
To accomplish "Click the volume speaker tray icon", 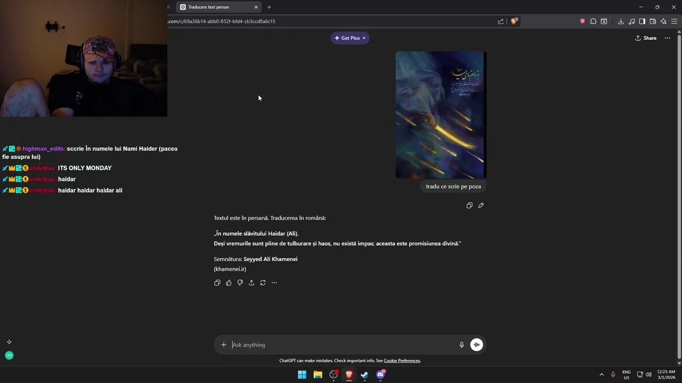I will click(x=648, y=374).
